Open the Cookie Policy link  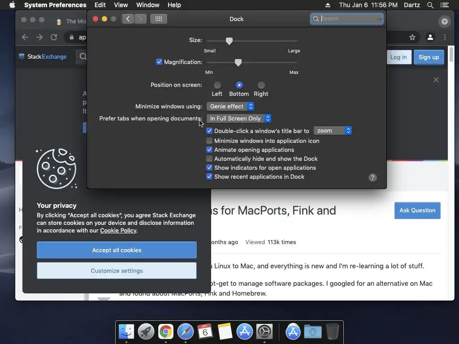[x=118, y=231]
